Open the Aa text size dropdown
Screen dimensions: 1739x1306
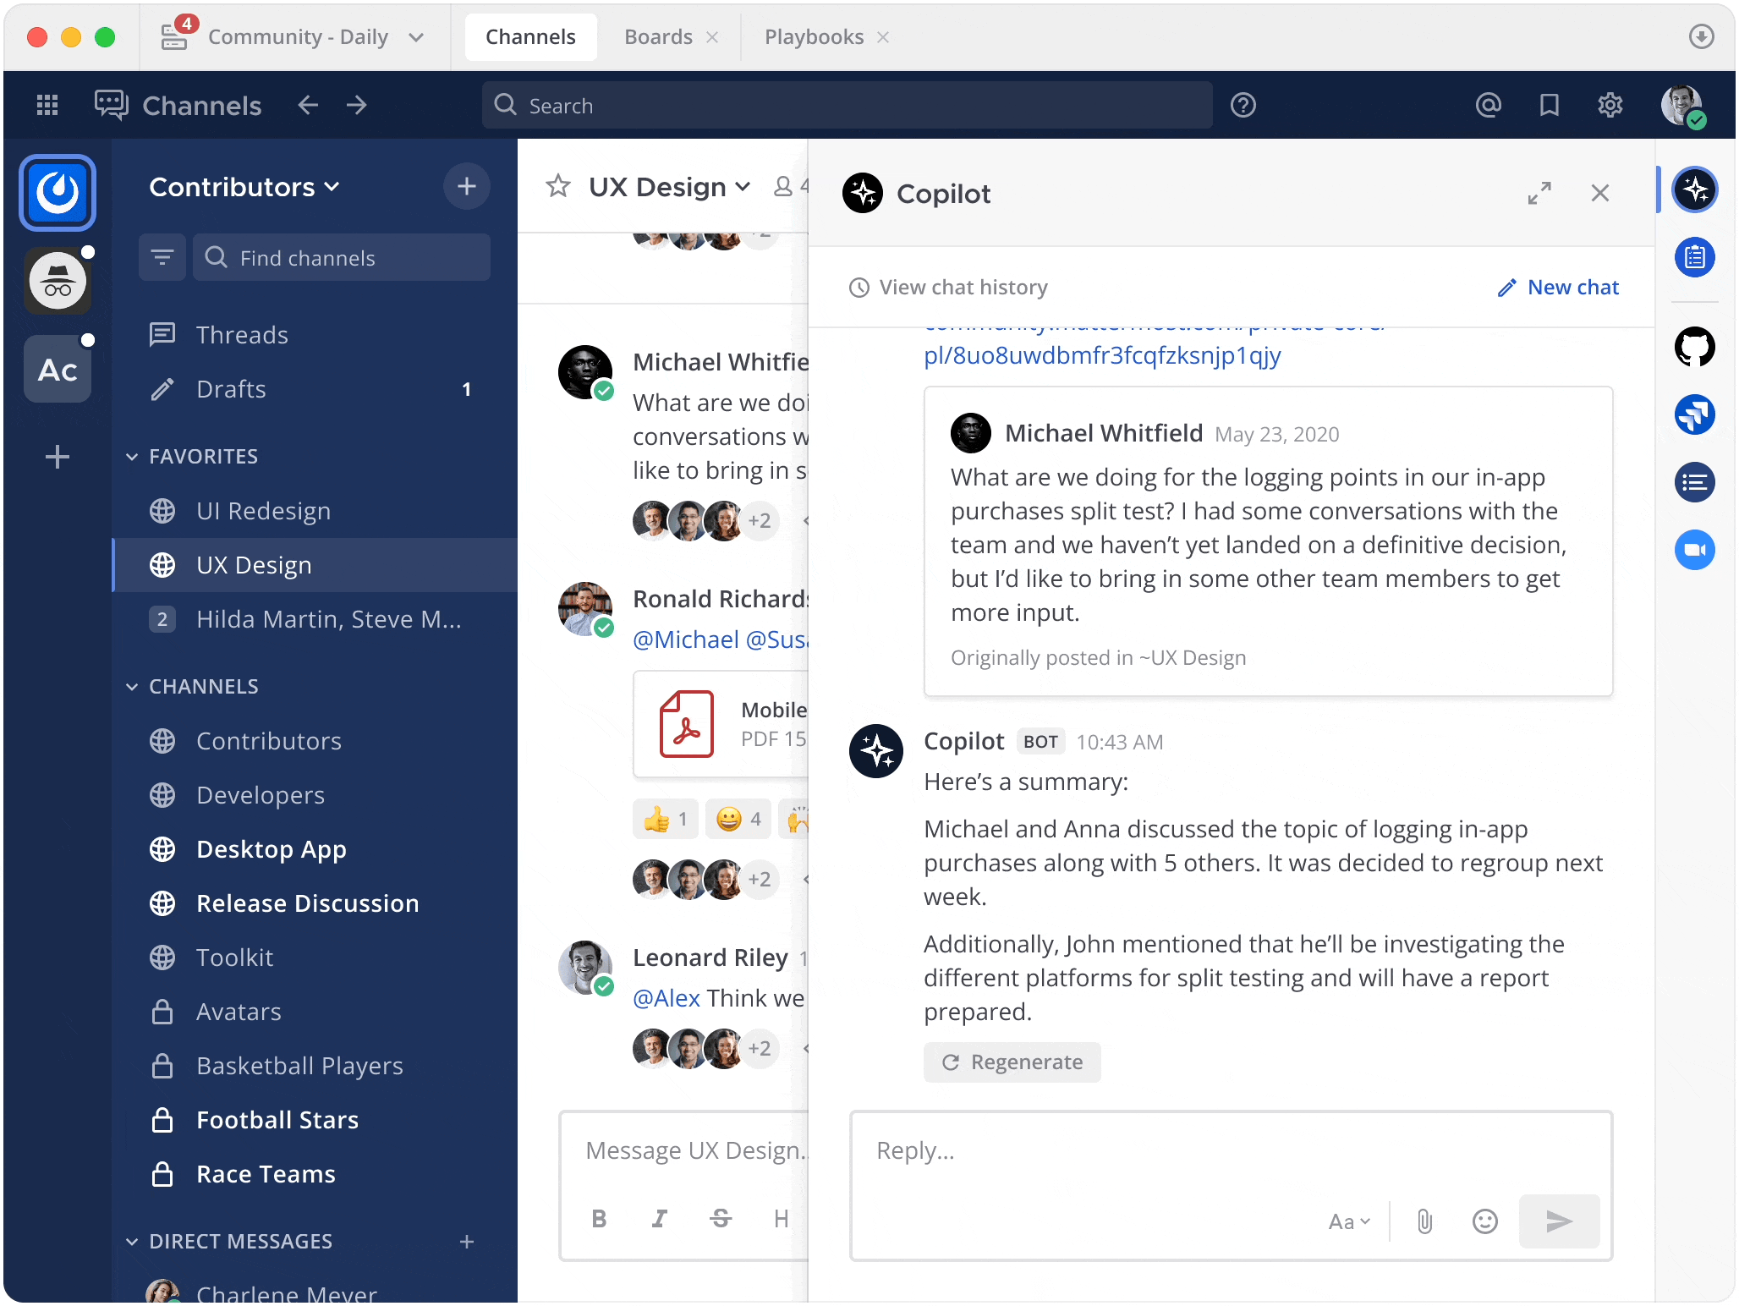pyautogui.click(x=1348, y=1221)
